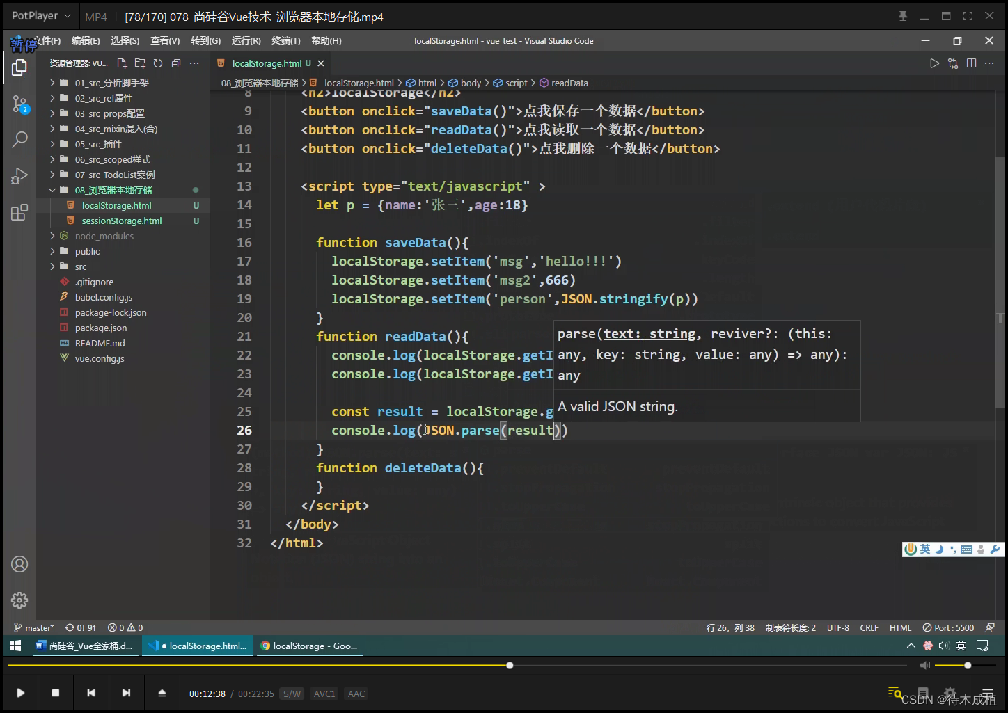Open PotPlayer settings gear icon

[x=950, y=693]
